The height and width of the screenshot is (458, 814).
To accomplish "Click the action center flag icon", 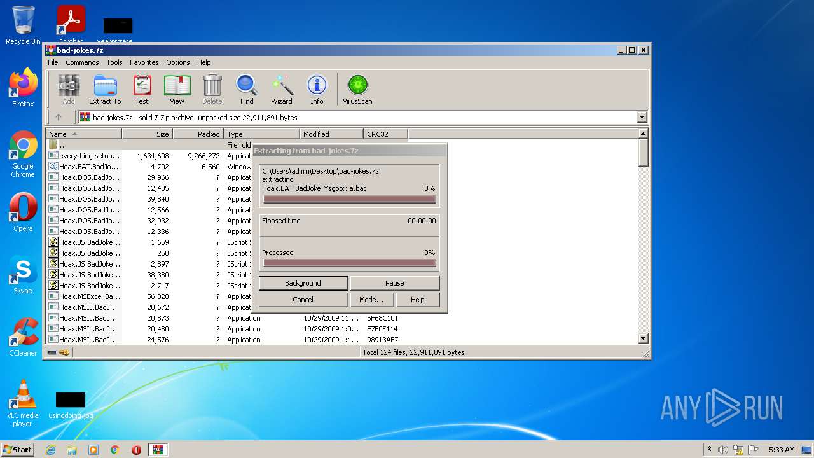I will click(x=755, y=450).
